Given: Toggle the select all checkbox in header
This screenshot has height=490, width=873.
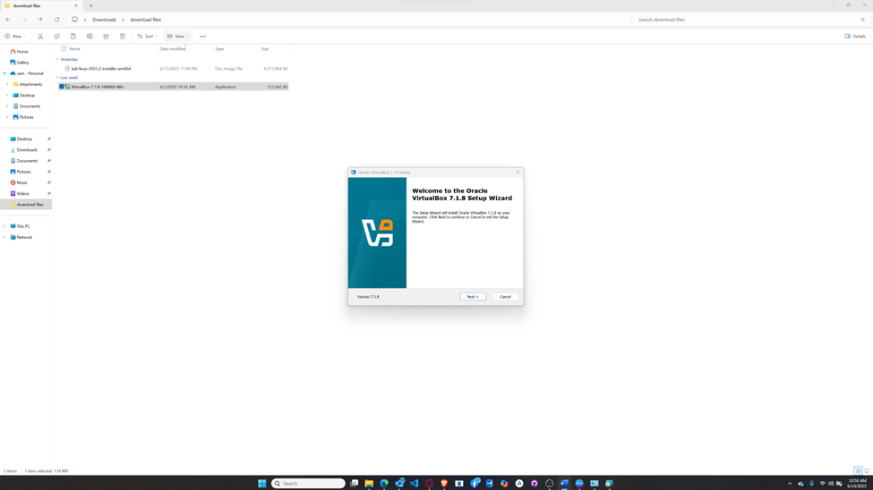Looking at the screenshot, I should point(64,49).
